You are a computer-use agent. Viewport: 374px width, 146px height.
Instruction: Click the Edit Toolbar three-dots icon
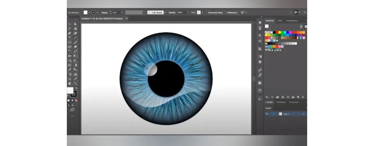72,116
